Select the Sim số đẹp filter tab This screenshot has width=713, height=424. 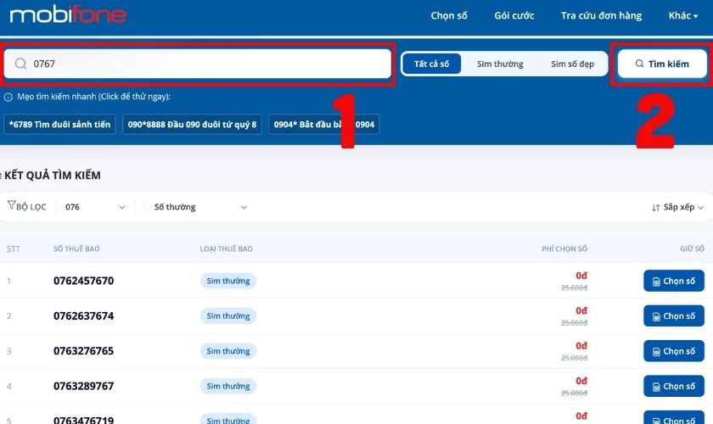coord(572,64)
